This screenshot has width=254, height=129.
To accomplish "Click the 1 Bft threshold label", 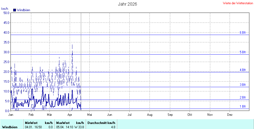I will [243, 106].
